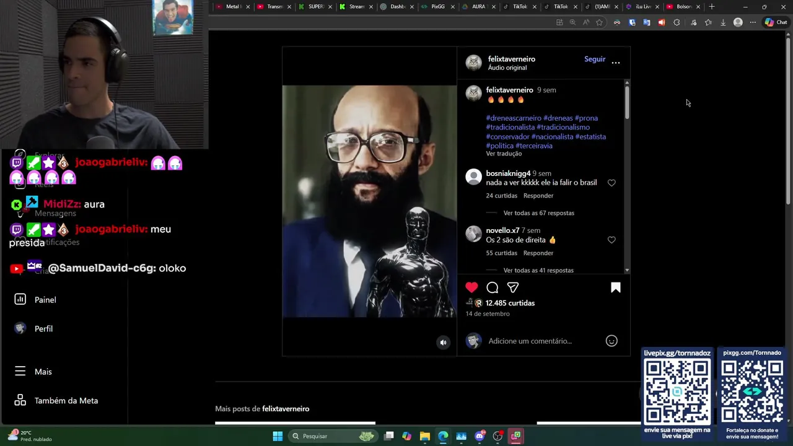
Task: Switch to the Metal browser tab
Action: click(232, 7)
